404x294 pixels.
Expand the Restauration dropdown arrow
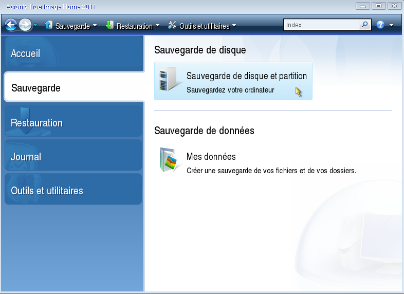[x=157, y=26]
